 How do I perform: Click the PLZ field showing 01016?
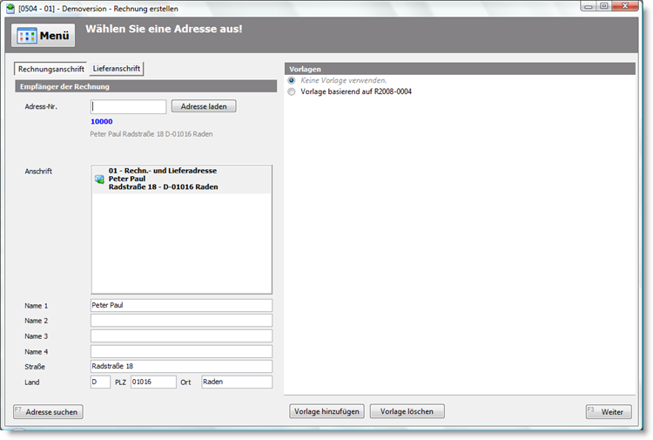[x=153, y=382]
